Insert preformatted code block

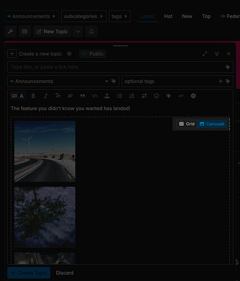pyautogui.click(x=95, y=96)
